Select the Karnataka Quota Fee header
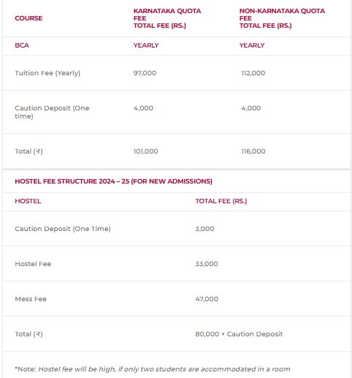The height and width of the screenshot is (378, 352). tap(167, 18)
